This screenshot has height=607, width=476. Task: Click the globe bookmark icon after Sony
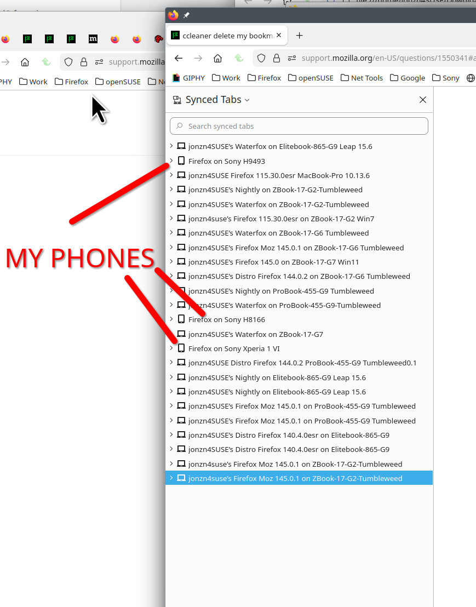[471, 78]
